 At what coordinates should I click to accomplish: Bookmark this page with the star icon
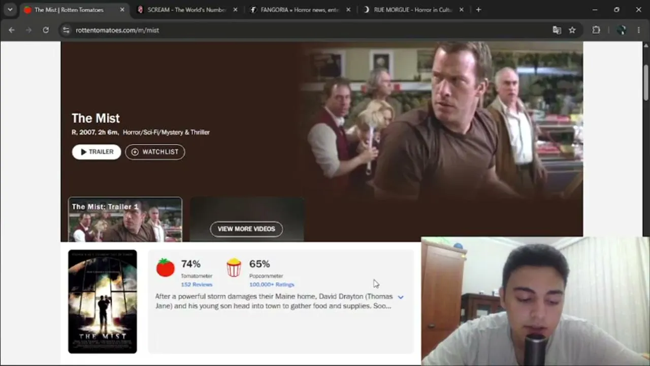572,30
